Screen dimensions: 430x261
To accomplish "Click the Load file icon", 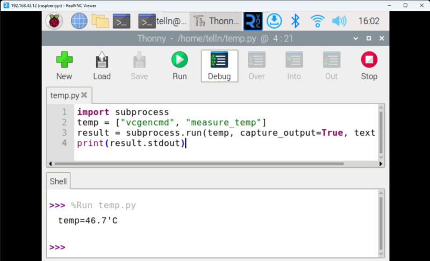I will pos(102,66).
